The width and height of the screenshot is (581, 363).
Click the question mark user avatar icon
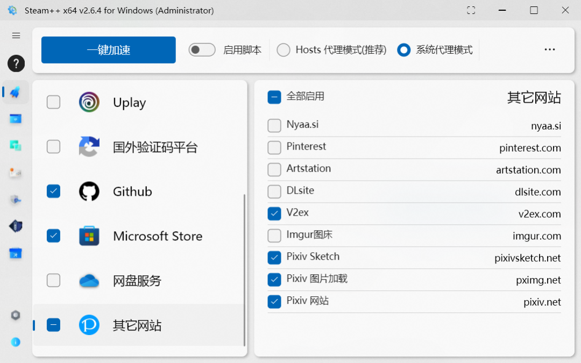[x=16, y=63]
